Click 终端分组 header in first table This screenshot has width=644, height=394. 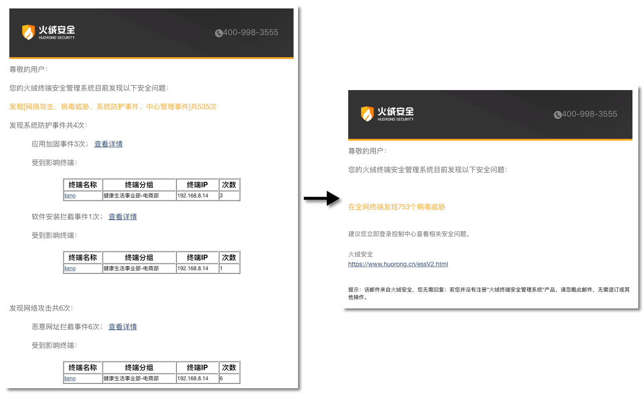point(139,185)
